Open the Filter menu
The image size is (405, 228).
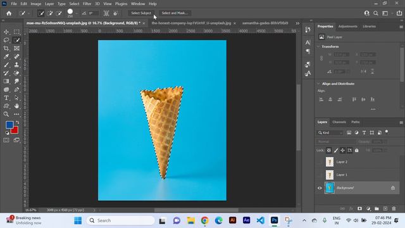(x=87, y=4)
